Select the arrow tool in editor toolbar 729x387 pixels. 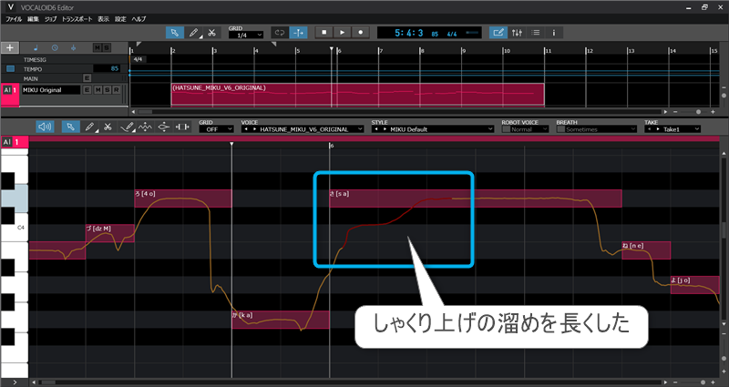[71, 127]
